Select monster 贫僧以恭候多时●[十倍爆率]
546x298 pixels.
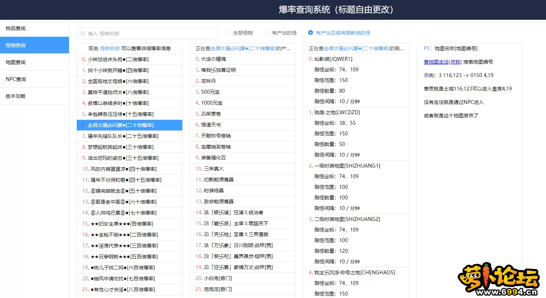(130, 103)
